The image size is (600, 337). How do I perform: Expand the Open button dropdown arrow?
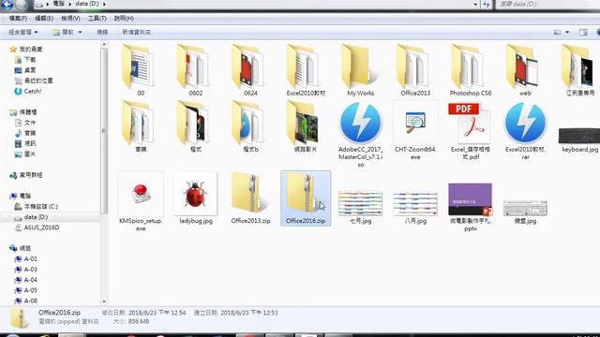click(80, 32)
